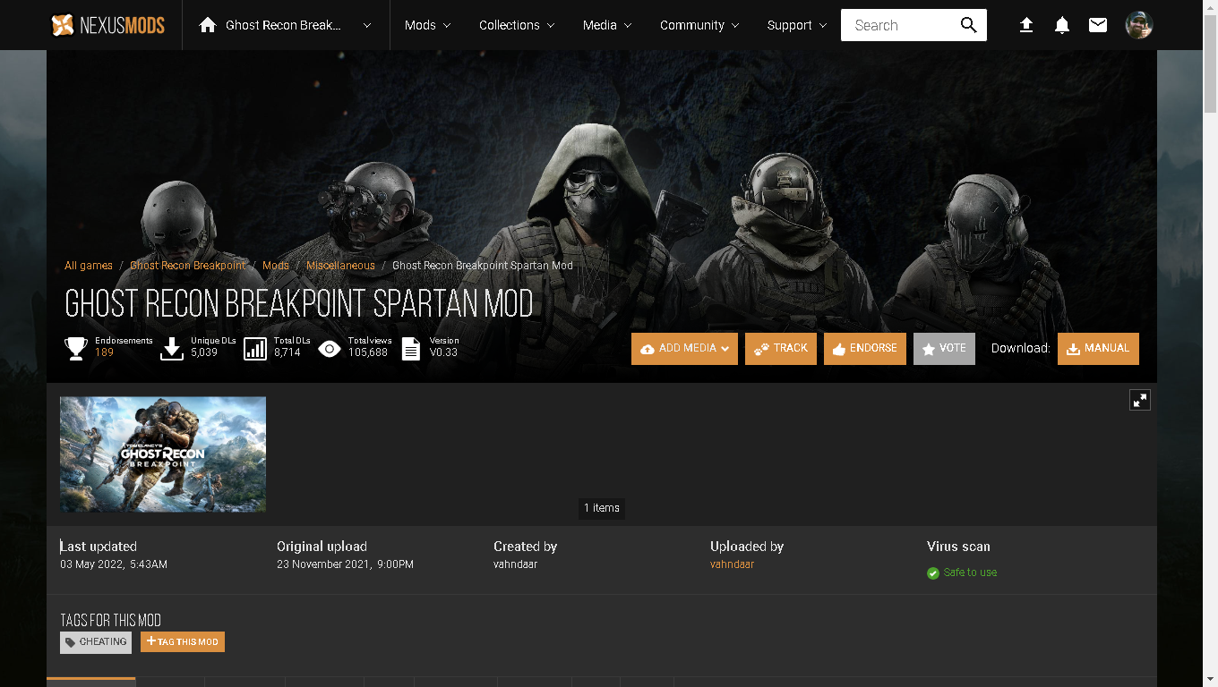Click the endorsements count 189
This screenshot has height=687, width=1218.
tap(104, 352)
